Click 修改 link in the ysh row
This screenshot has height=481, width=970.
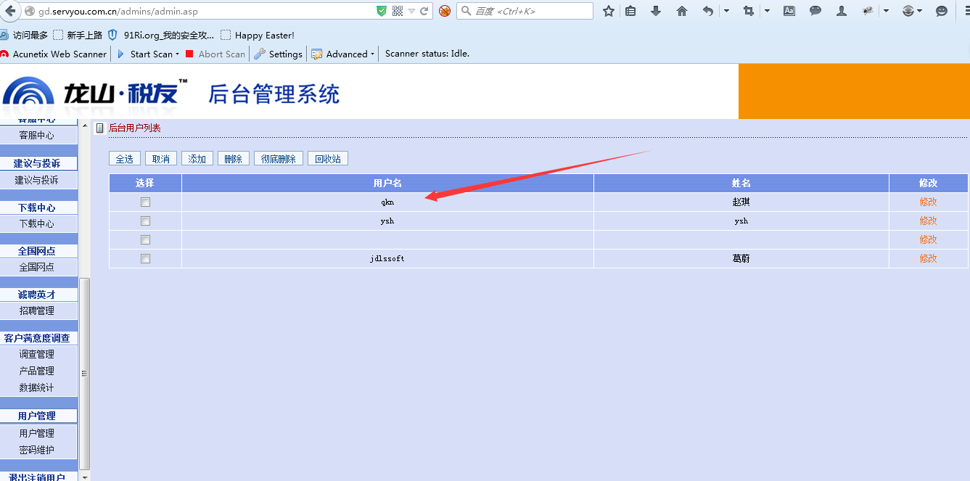pyautogui.click(x=929, y=221)
